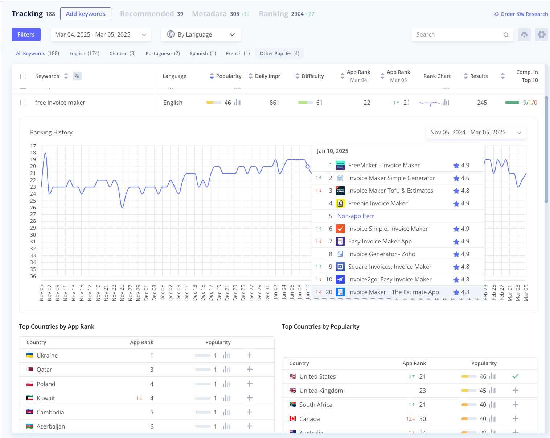This screenshot has width=550, height=438.
Task: Add Ukraine with the plus icon
Action: click(x=250, y=355)
